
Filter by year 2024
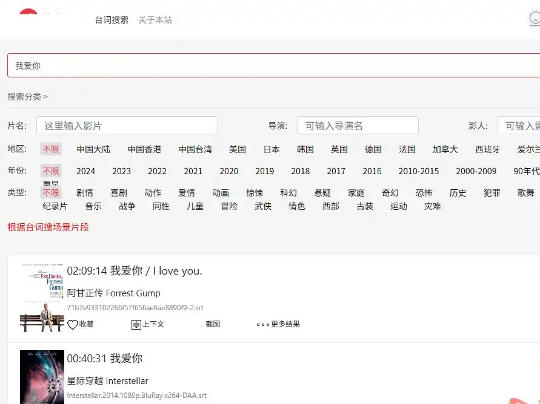tap(85, 171)
